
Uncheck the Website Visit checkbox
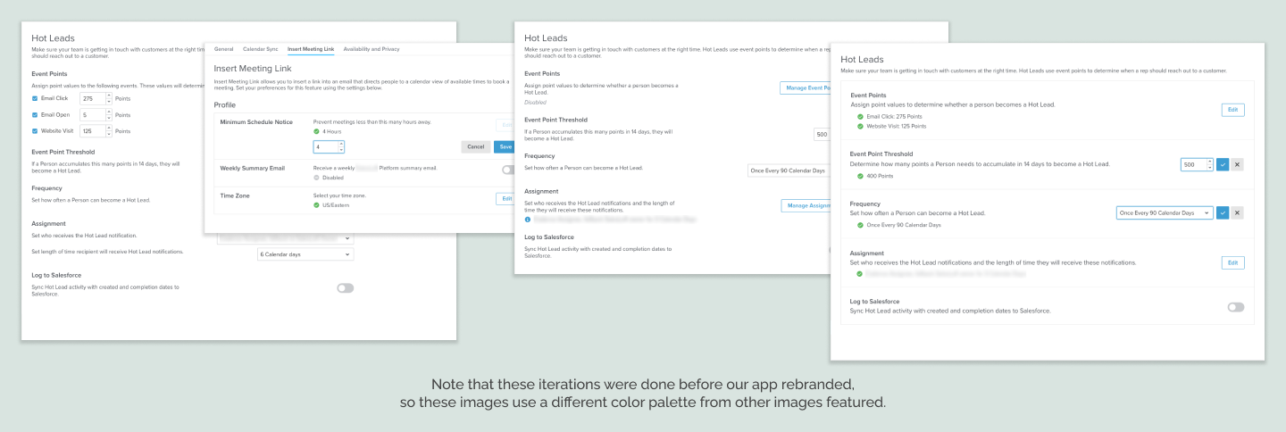coord(35,131)
